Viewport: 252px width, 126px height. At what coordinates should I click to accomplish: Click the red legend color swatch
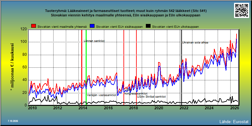33,26
